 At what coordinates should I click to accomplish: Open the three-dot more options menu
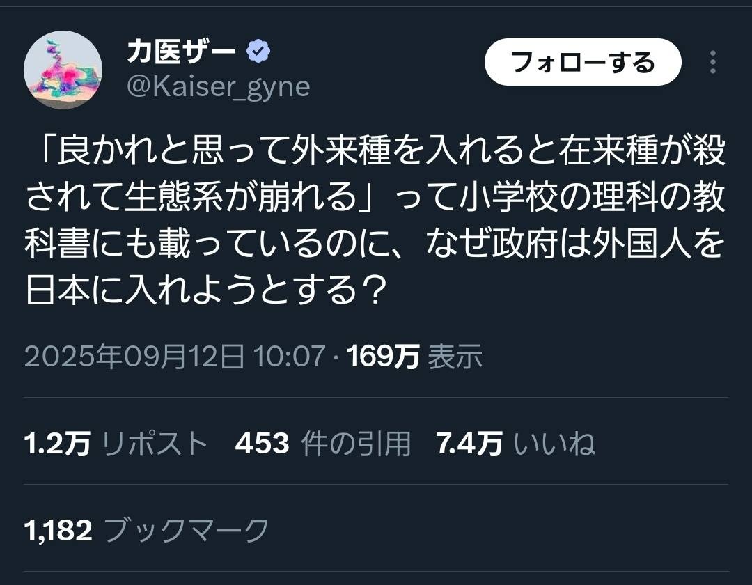point(712,63)
